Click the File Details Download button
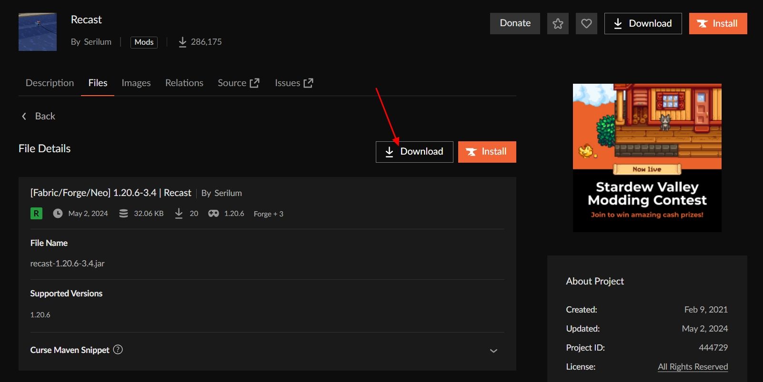 414,152
